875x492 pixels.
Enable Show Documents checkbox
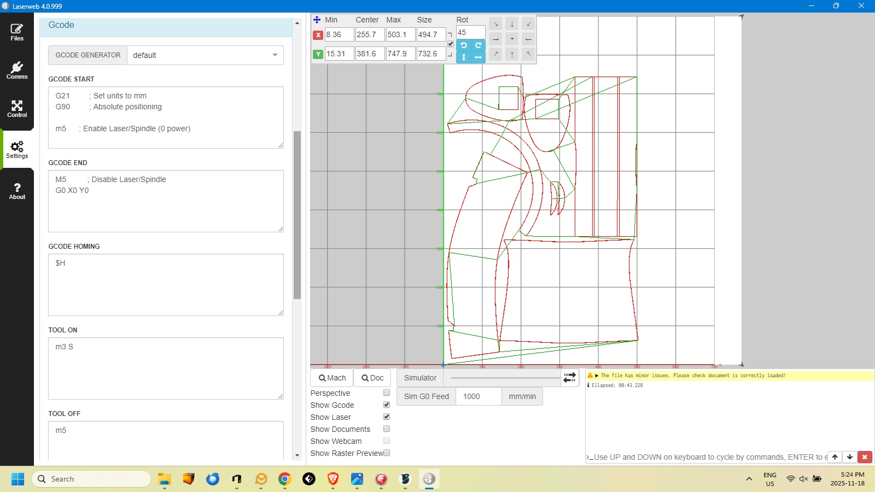(x=387, y=429)
